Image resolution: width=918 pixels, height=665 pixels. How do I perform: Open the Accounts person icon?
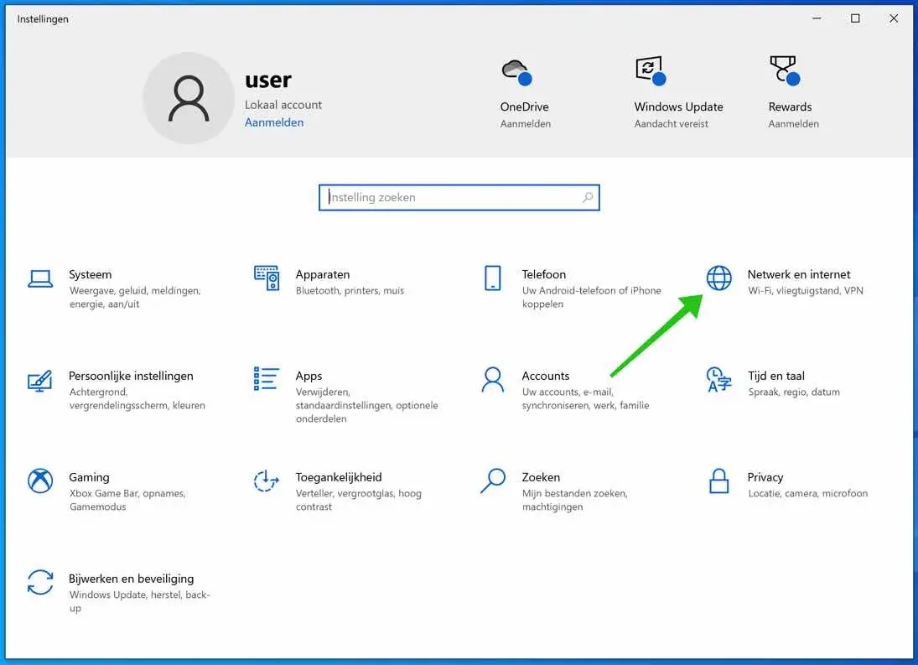[493, 379]
